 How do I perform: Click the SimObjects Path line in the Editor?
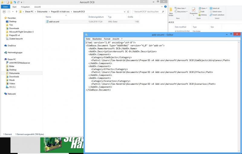(161, 60)
